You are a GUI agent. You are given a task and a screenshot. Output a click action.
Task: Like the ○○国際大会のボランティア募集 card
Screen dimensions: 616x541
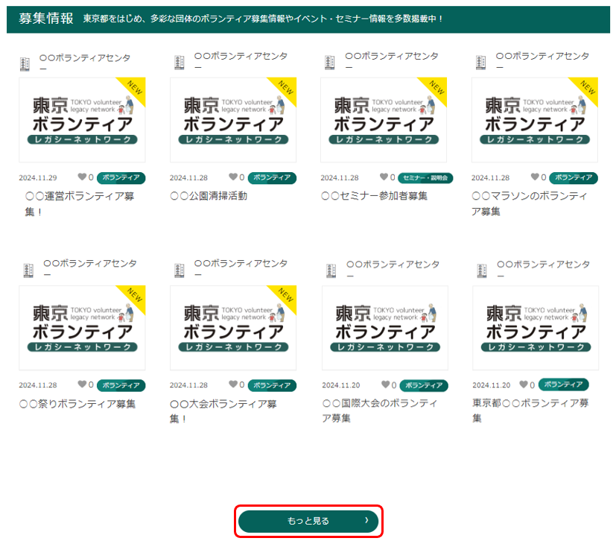click(x=385, y=385)
